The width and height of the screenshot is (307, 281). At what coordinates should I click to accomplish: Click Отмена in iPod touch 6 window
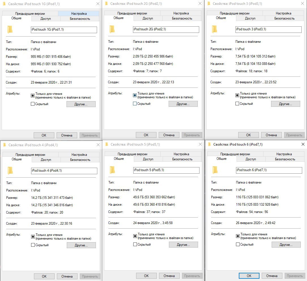272,276
